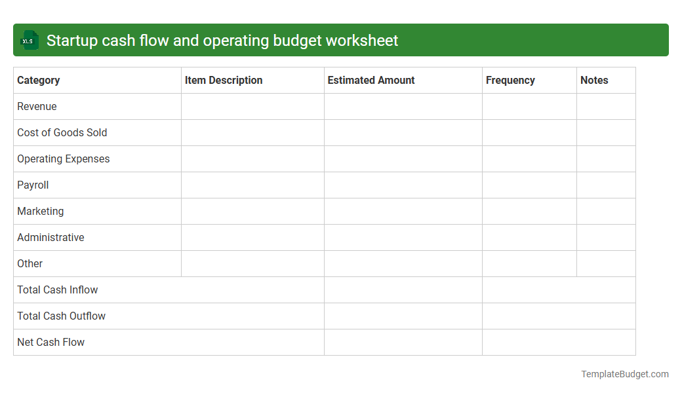Select the Total Cash Inflow row
This screenshot has width=682, height=393.
click(x=57, y=290)
